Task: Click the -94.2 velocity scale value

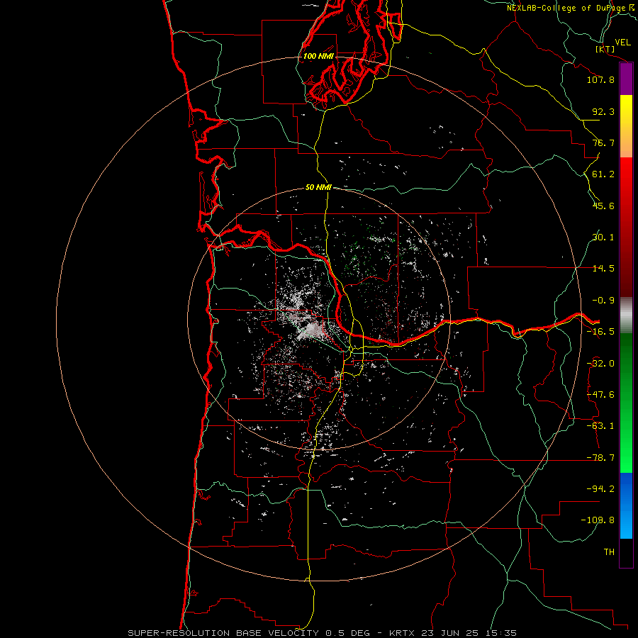Action: [x=600, y=489]
